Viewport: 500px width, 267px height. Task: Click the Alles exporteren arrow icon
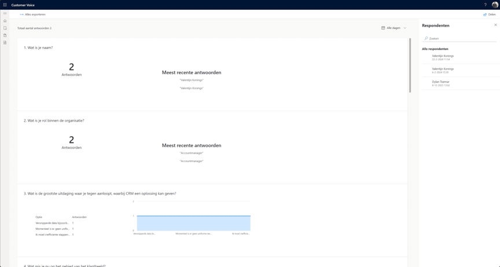(21, 14)
